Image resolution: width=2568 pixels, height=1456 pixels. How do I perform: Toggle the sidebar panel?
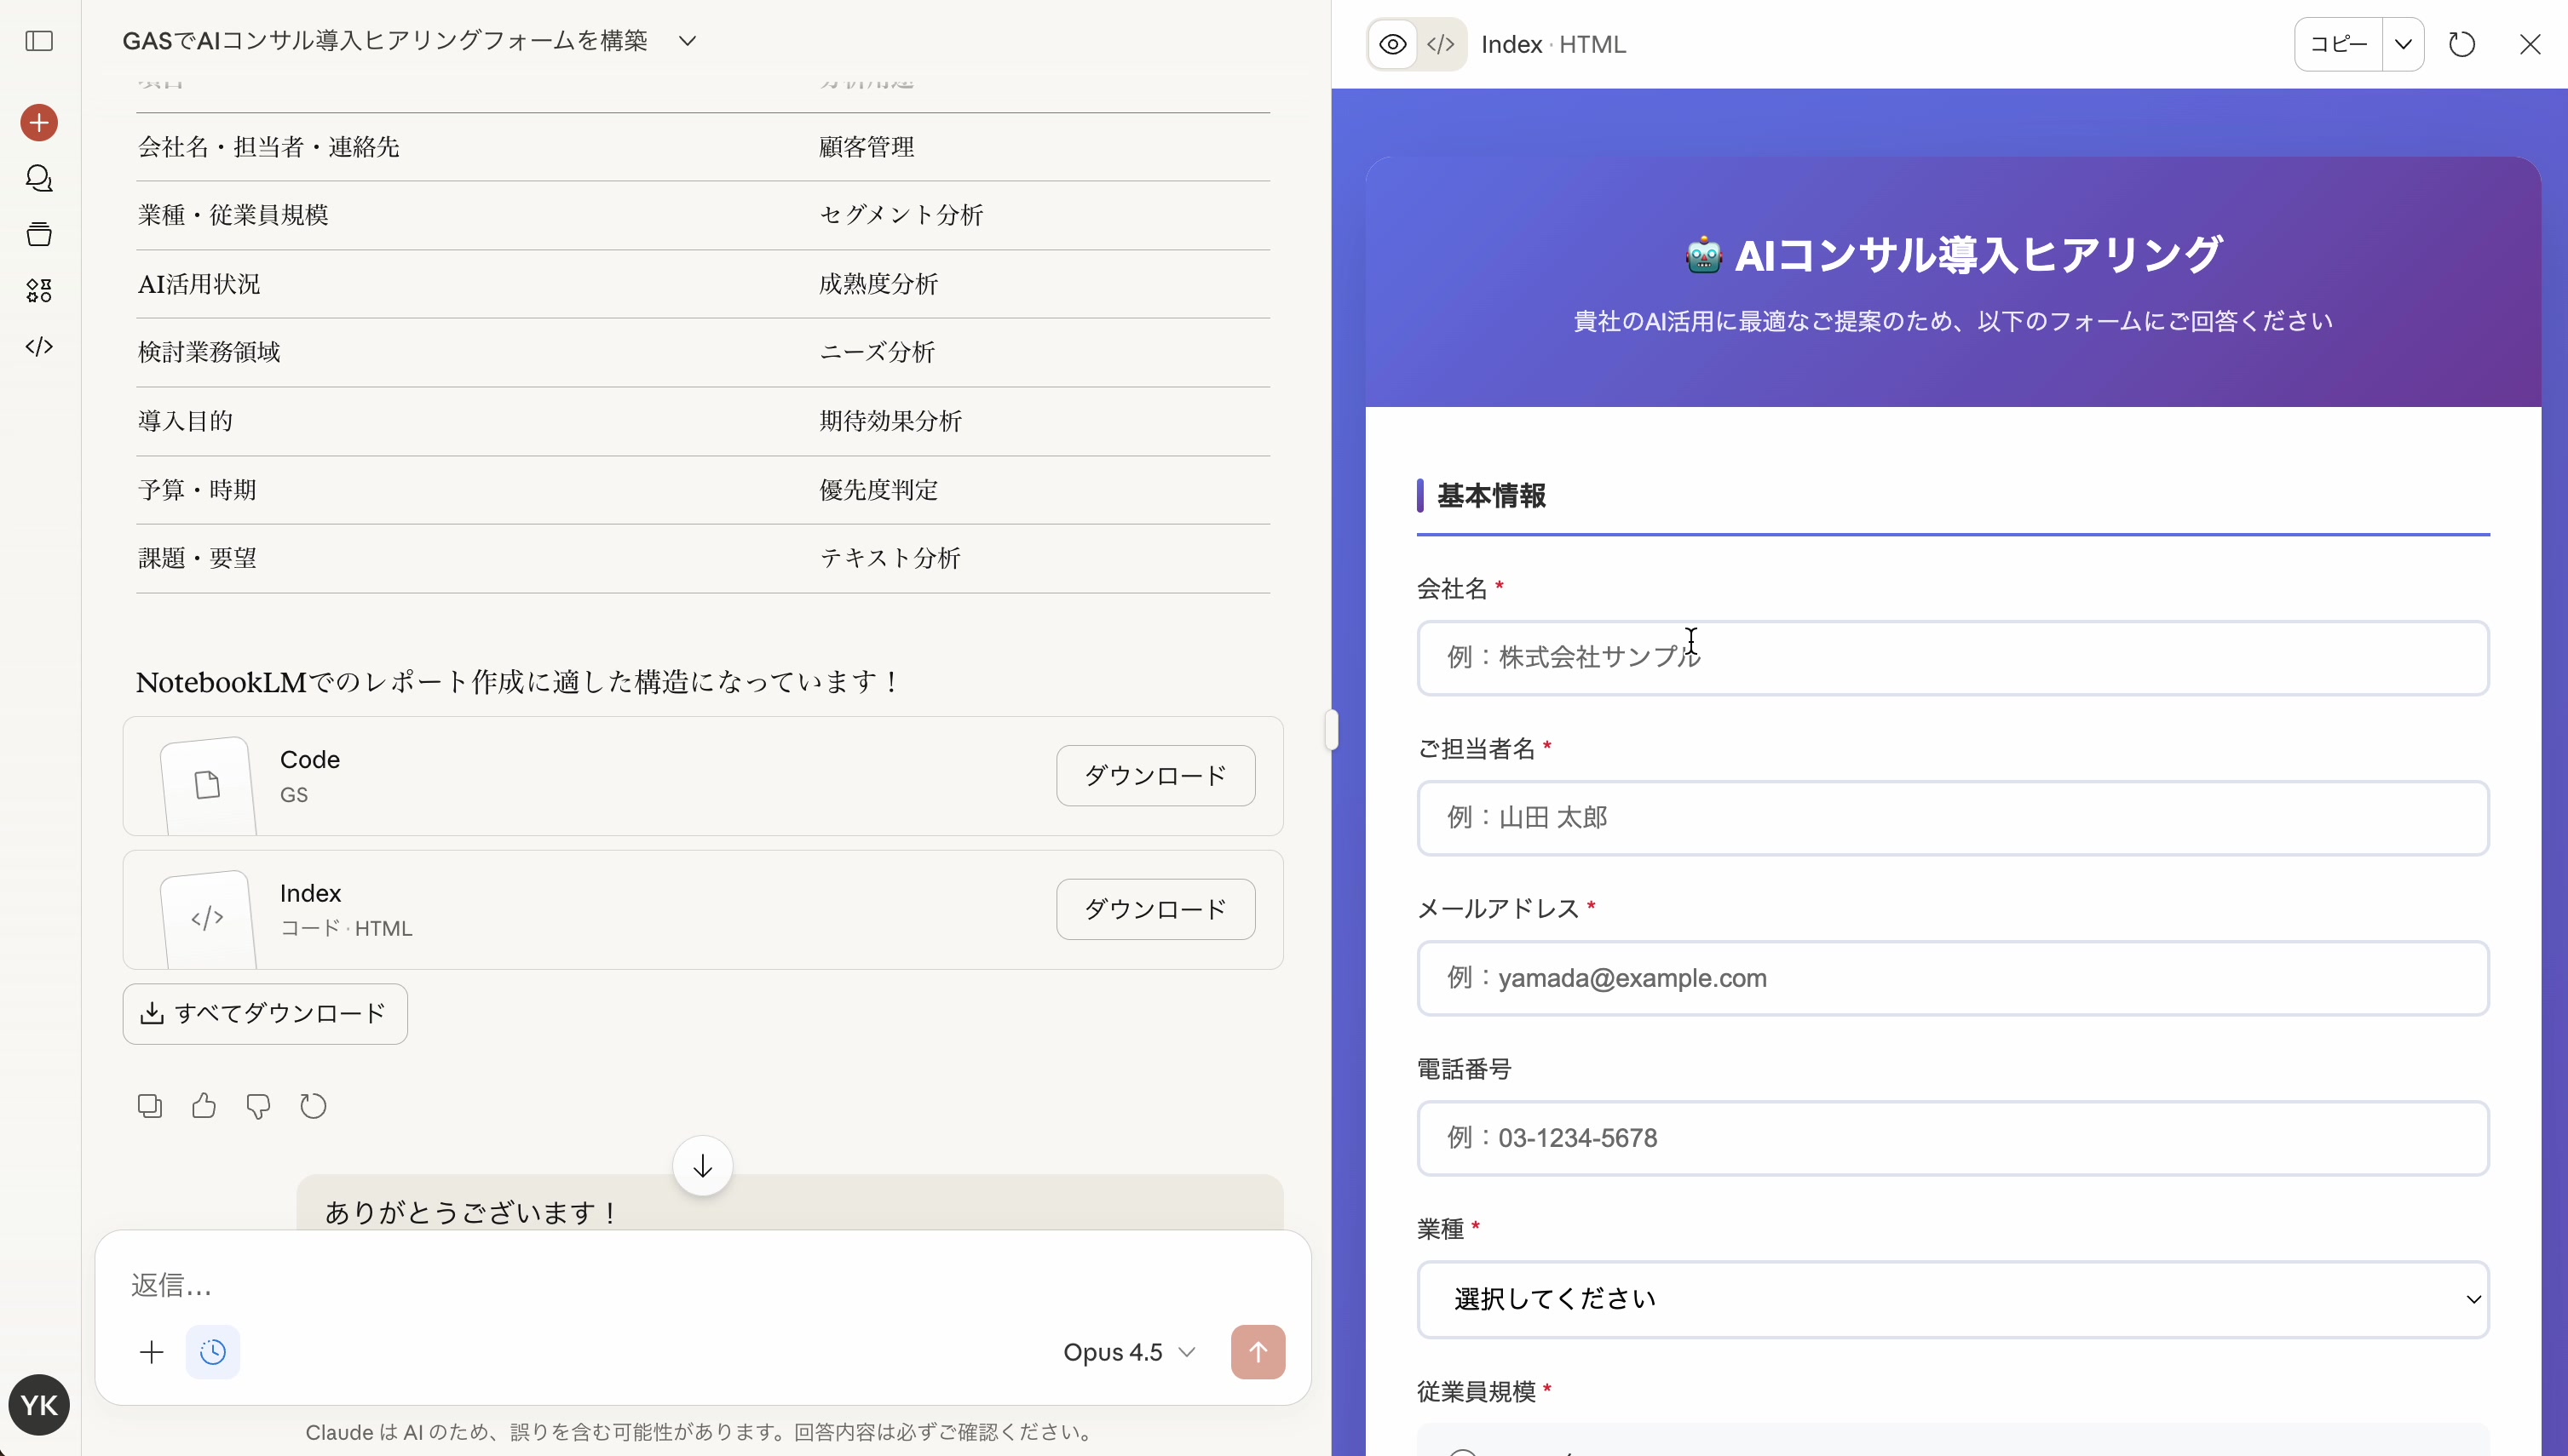(38, 42)
